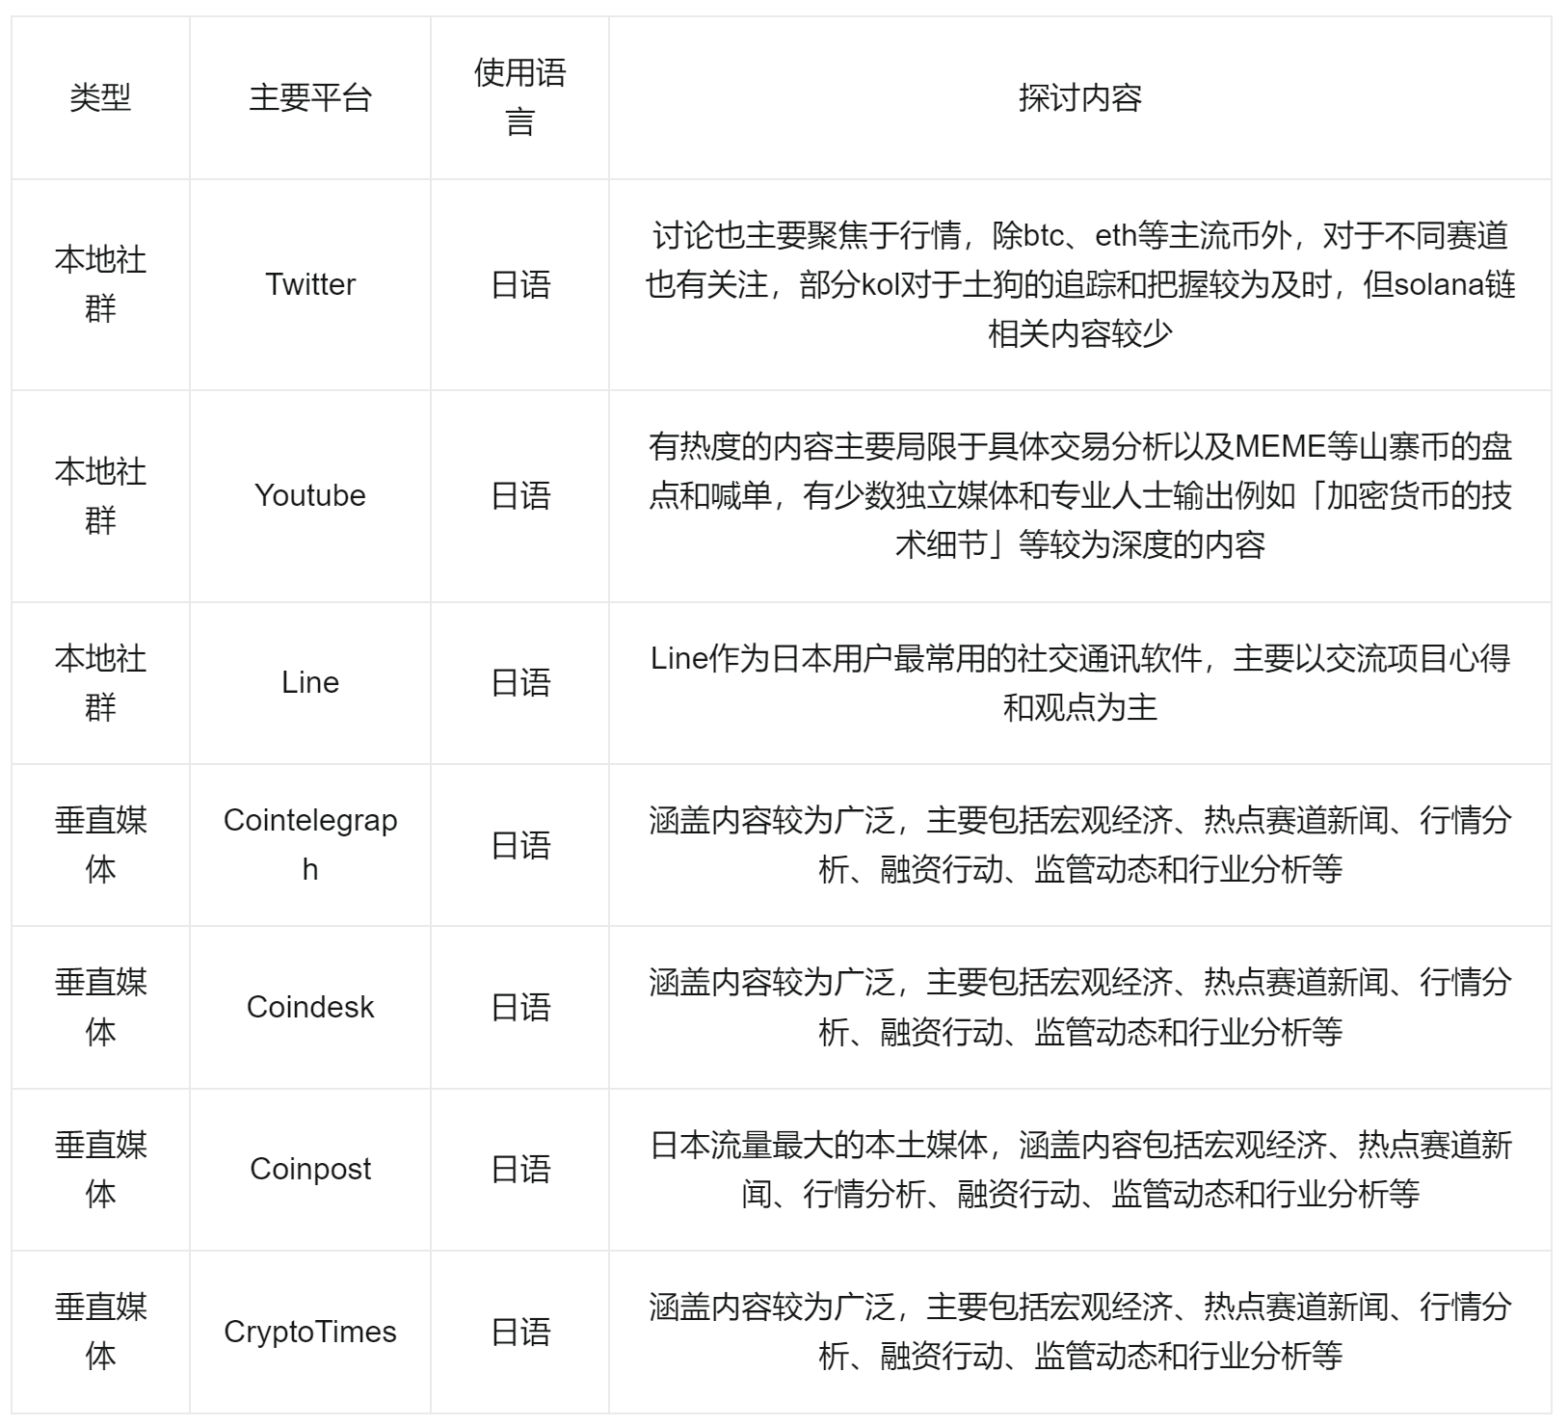The image size is (1568, 1426).
Task: Click 日语 in the Coinpost row
Action: click(520, 1169)
